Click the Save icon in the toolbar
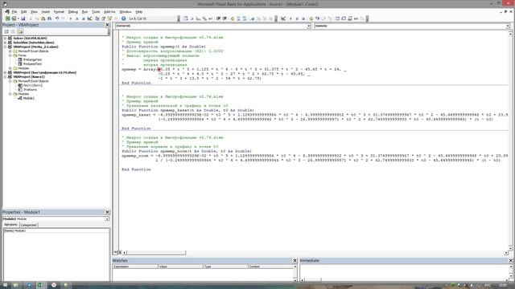 pyautogui.click(x=23, y=18)
